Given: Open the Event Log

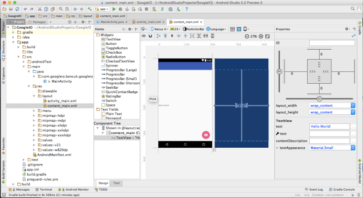Looking at the screenshot, I should (x=314, y=190).
